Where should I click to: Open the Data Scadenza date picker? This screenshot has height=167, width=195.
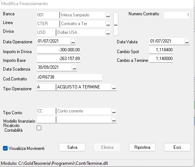(x=74, y=68)
